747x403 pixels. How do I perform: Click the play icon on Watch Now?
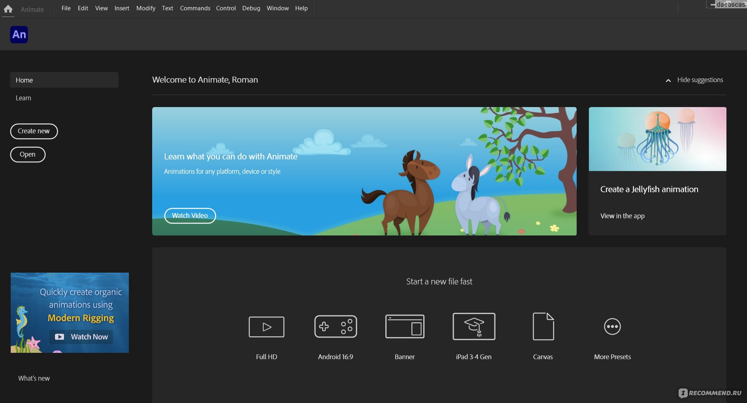[x=59, y=337]
